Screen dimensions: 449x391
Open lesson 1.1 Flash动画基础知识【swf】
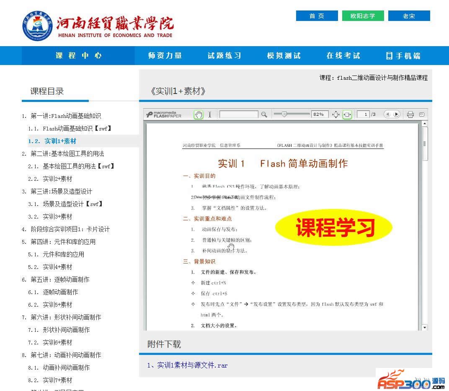(x=70, y=128)
